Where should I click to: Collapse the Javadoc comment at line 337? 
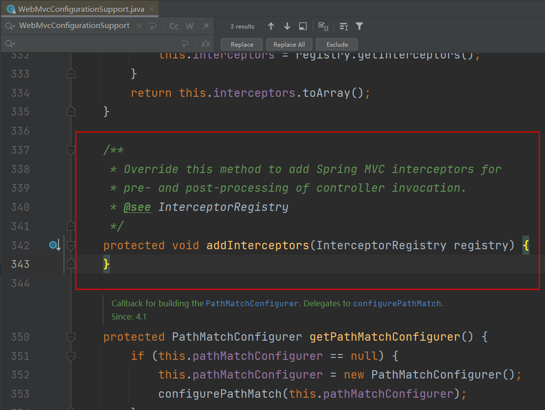(x=71, y=150)
